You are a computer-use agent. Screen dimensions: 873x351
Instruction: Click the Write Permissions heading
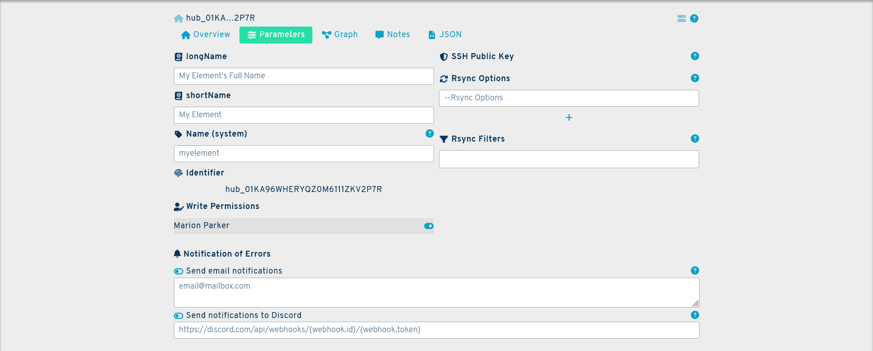(x=222, y=206)
